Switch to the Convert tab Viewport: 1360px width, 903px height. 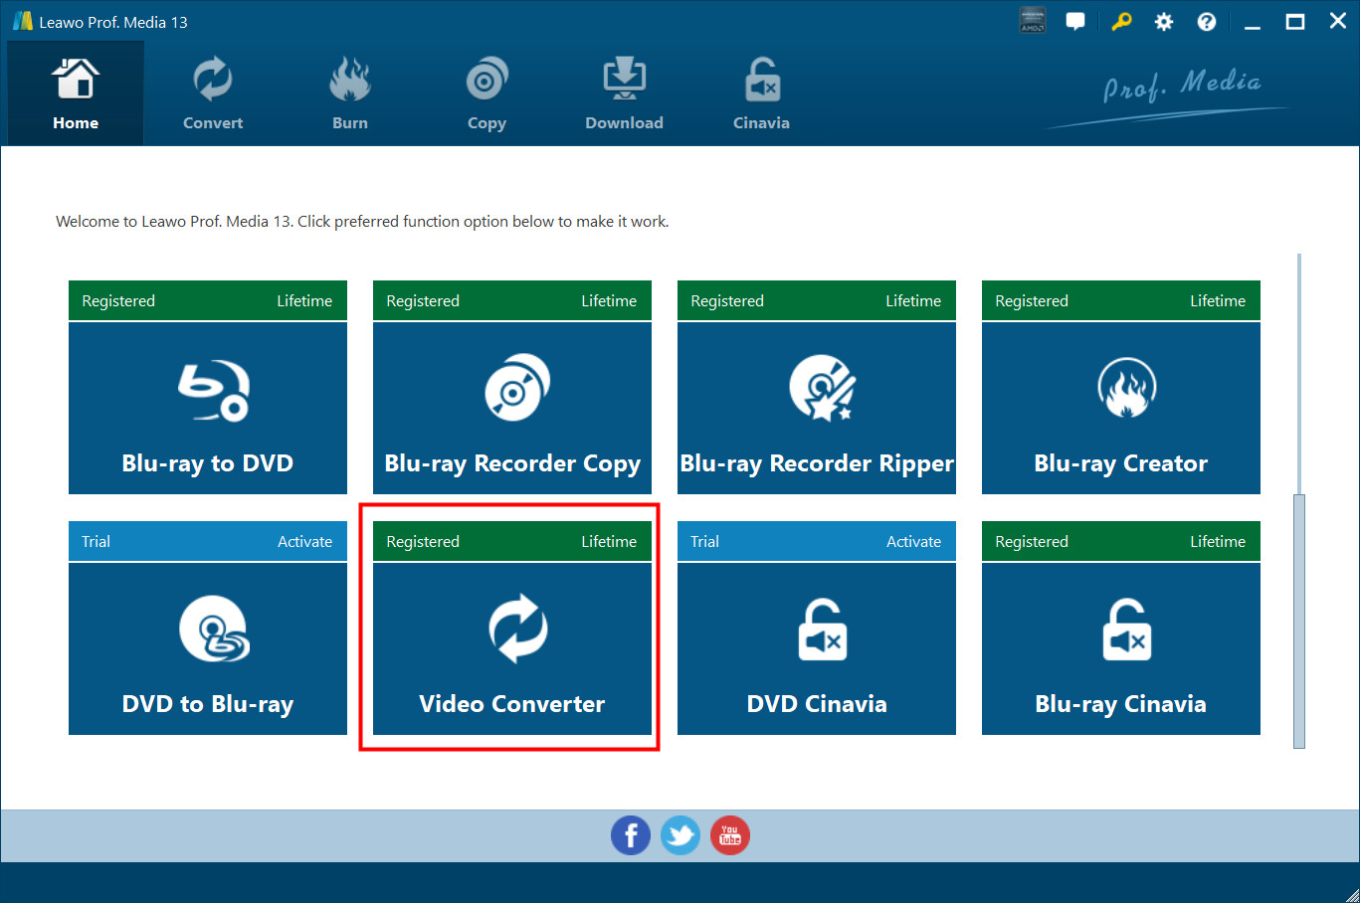(213, 95)
